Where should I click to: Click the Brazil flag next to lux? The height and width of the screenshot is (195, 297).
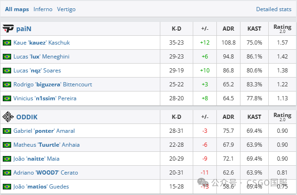coord(7,57)
